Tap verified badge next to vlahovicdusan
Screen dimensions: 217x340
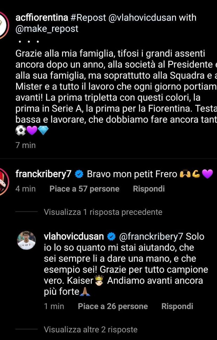(111, 237)
